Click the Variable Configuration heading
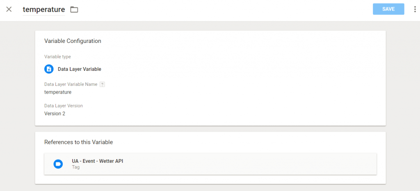Viewport: 420px width, 191px height. click(73, 41)
